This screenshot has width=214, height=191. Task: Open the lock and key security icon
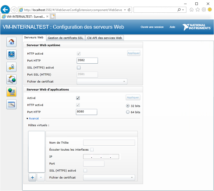tap(11, 67)
